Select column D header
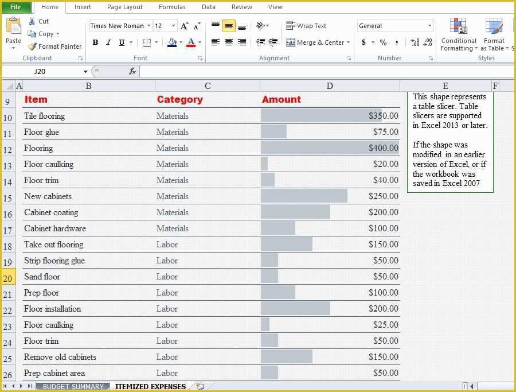 click(330, 86)
